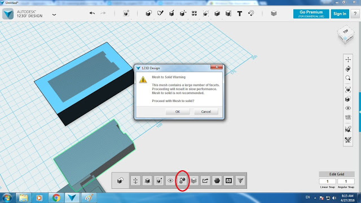Open the Material cube tool
The width and height of the screenshot is (361, 203).
(274, 14)
